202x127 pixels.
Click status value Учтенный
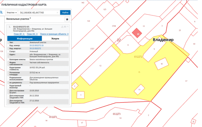34,51
